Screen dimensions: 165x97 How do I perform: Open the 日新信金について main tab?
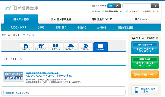102,19
